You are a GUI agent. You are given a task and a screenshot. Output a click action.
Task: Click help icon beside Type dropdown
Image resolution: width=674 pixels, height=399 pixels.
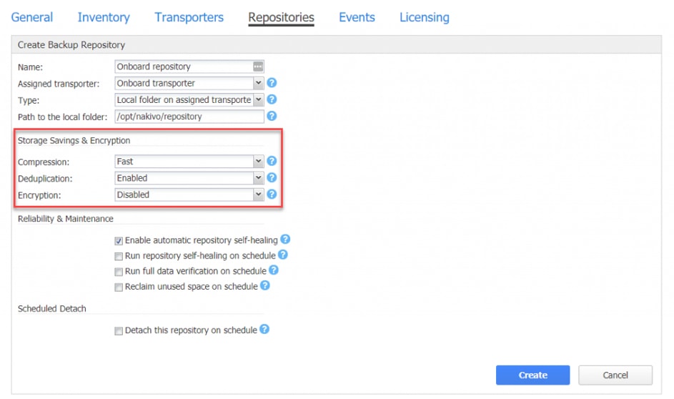[272, 99]
